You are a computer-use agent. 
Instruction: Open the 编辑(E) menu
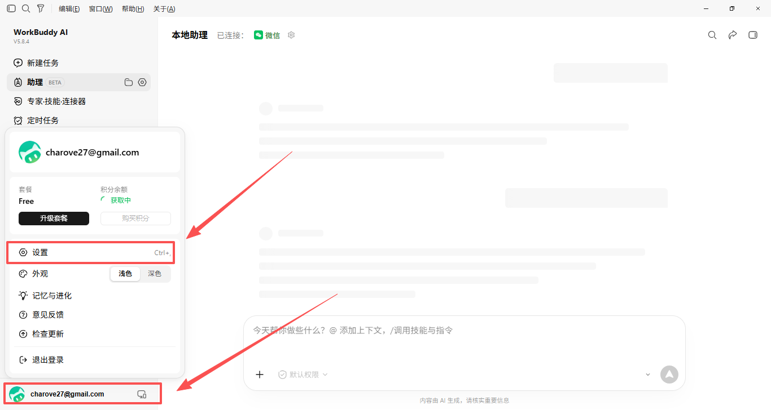pos(69,9)
